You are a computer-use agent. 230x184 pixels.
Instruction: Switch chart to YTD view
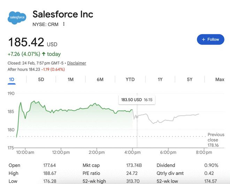point(130,80)
